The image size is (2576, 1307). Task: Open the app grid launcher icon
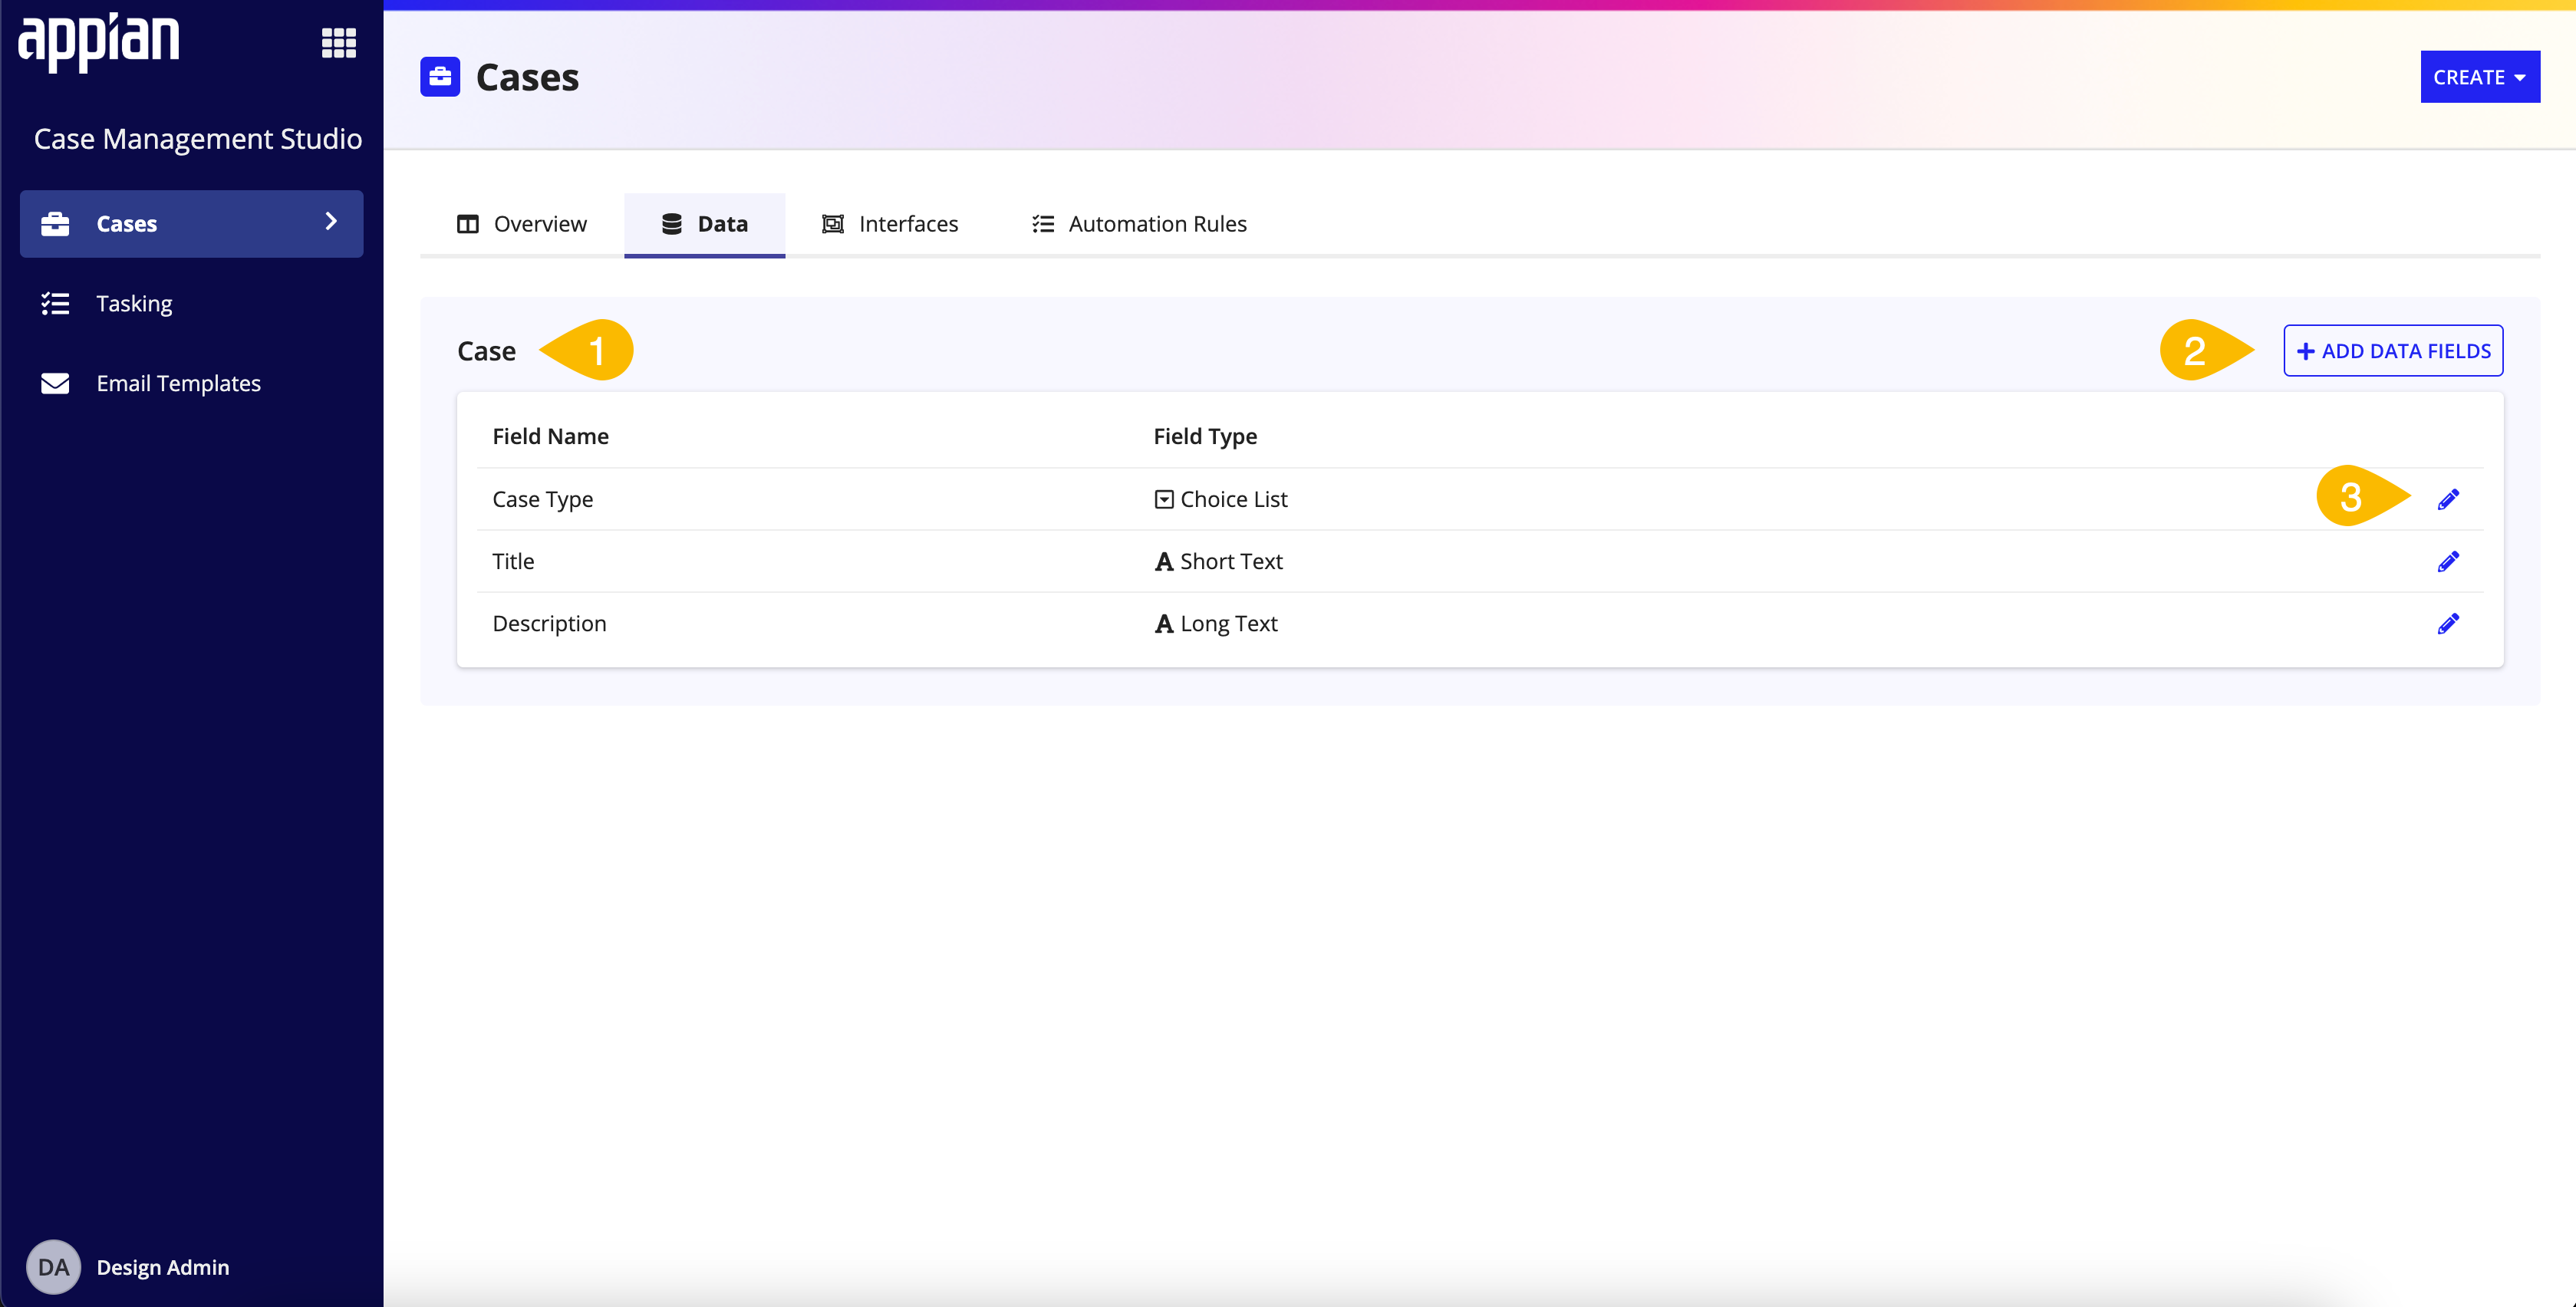(338, 43)
